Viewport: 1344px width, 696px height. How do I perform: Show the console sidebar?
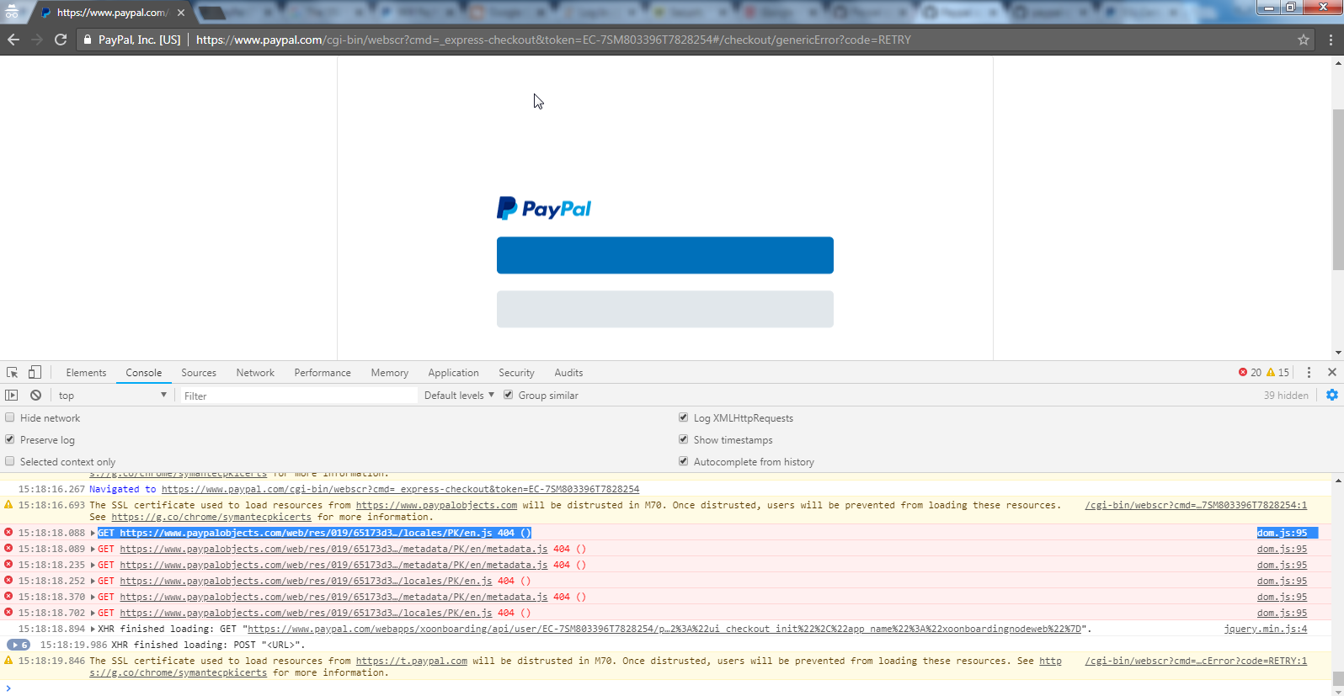point(12,395)
